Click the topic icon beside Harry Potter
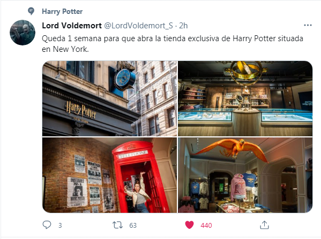 31,11
